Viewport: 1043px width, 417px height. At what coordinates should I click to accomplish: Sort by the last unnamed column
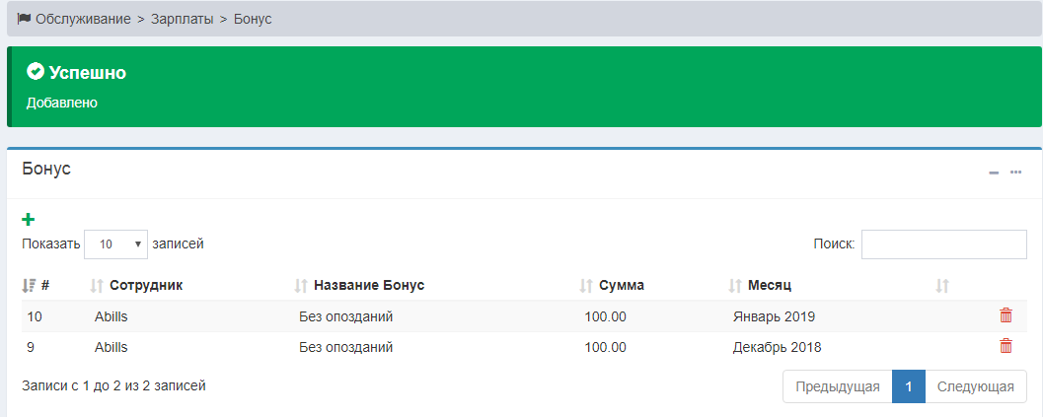coord(942,285)
